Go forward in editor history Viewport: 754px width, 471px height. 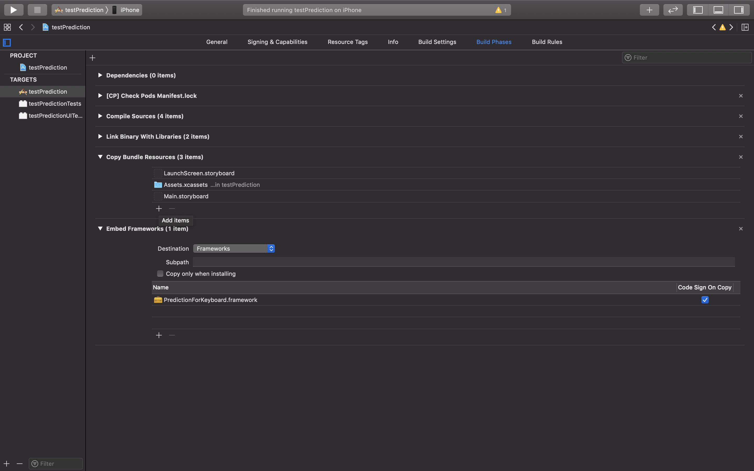33,27
